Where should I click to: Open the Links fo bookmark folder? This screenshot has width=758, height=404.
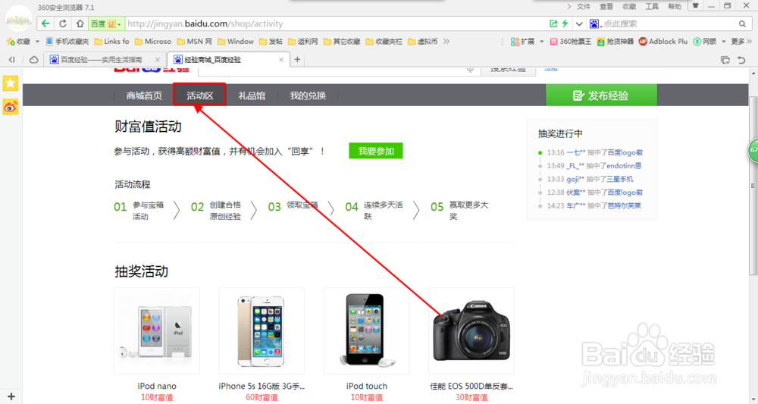tap(111, 42)
